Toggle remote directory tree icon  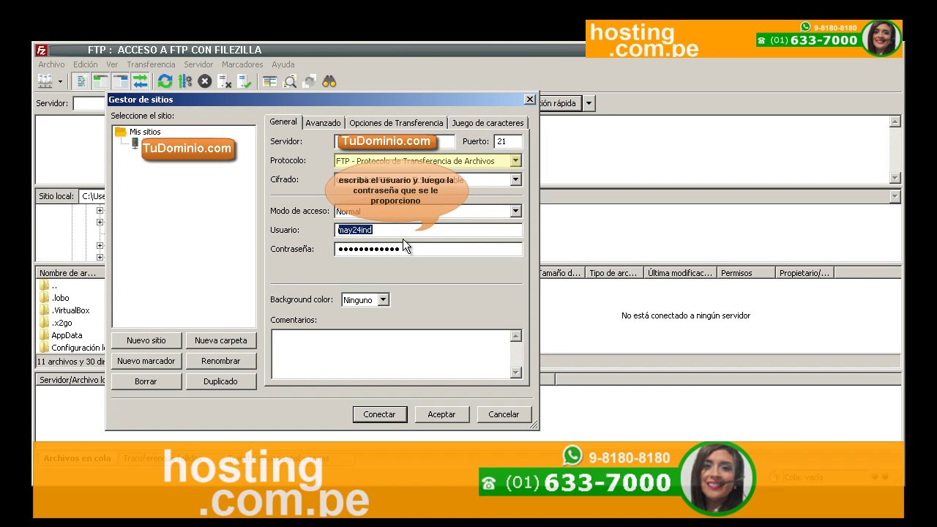[120, 81]
